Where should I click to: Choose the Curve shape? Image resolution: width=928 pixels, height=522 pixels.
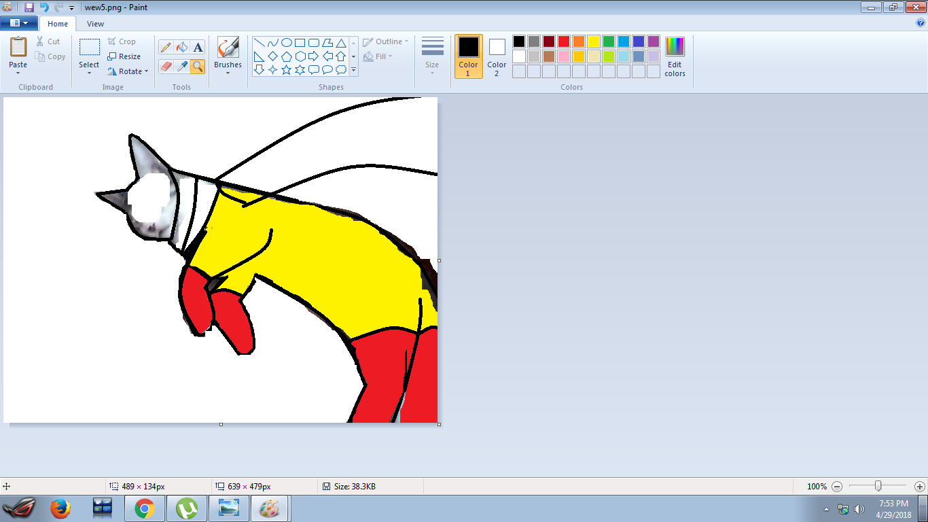pos(273,42)
